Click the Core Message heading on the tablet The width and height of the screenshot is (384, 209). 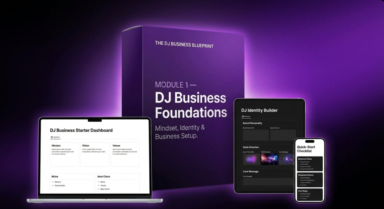click(250, 171)
